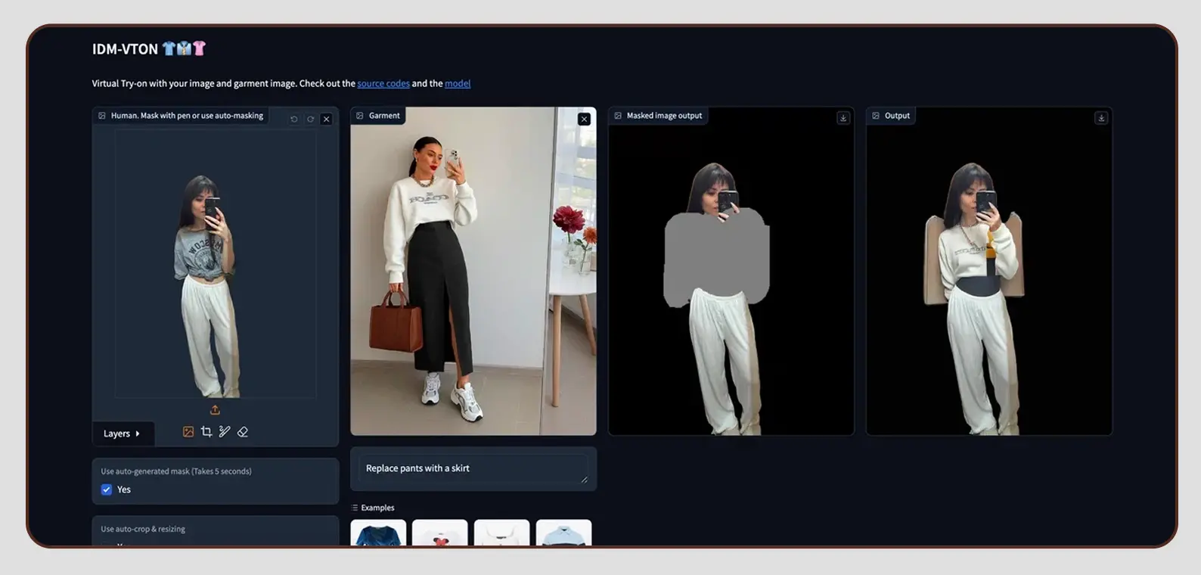
Task: Remove the Garment image using X button
Action: [x=584, y=119]
